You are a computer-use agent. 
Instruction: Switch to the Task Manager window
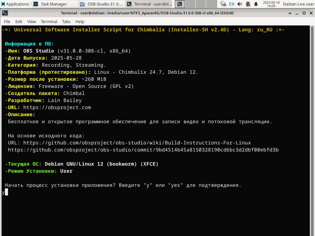(55, 4)
